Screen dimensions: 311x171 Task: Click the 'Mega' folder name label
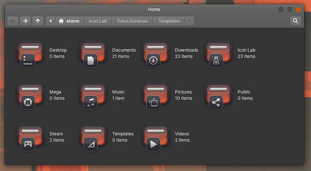55,92
